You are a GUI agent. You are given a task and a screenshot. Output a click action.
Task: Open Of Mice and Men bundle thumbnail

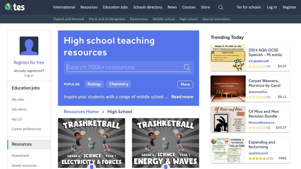228,119
